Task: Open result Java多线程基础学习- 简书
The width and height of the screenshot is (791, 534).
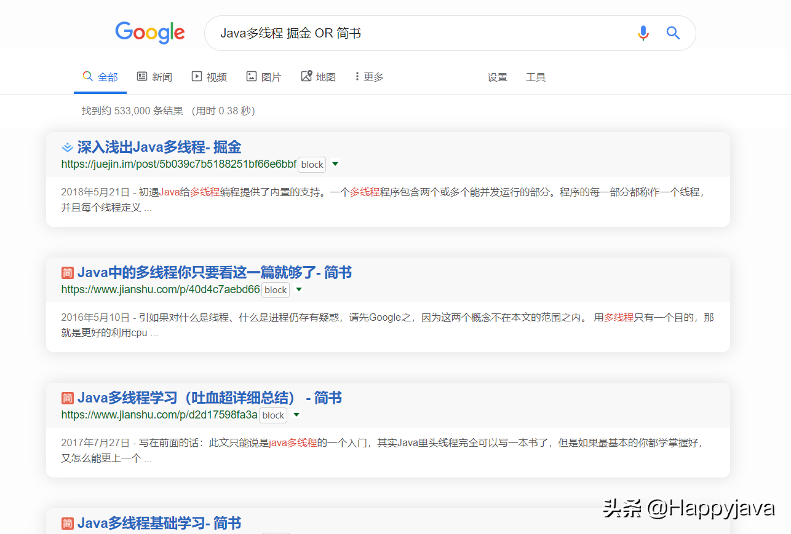Action: coord(159,524)
